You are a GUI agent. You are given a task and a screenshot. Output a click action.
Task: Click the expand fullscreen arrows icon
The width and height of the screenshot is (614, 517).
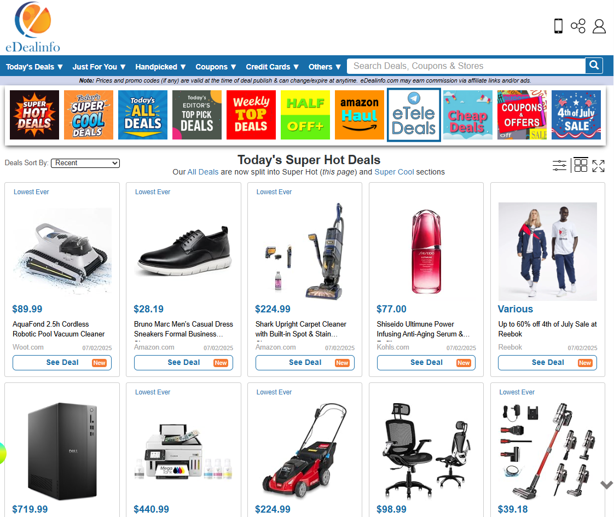pos(598,166)
